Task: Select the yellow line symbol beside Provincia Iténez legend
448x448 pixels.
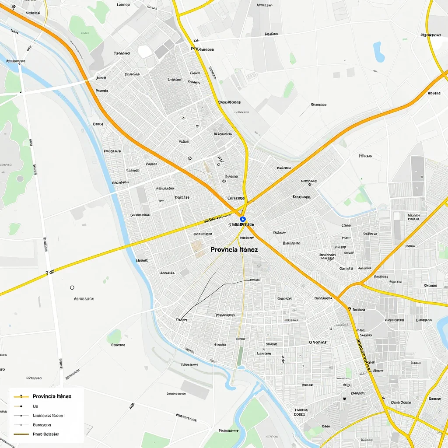Action: pyautogui.click(x=21, y=396)
